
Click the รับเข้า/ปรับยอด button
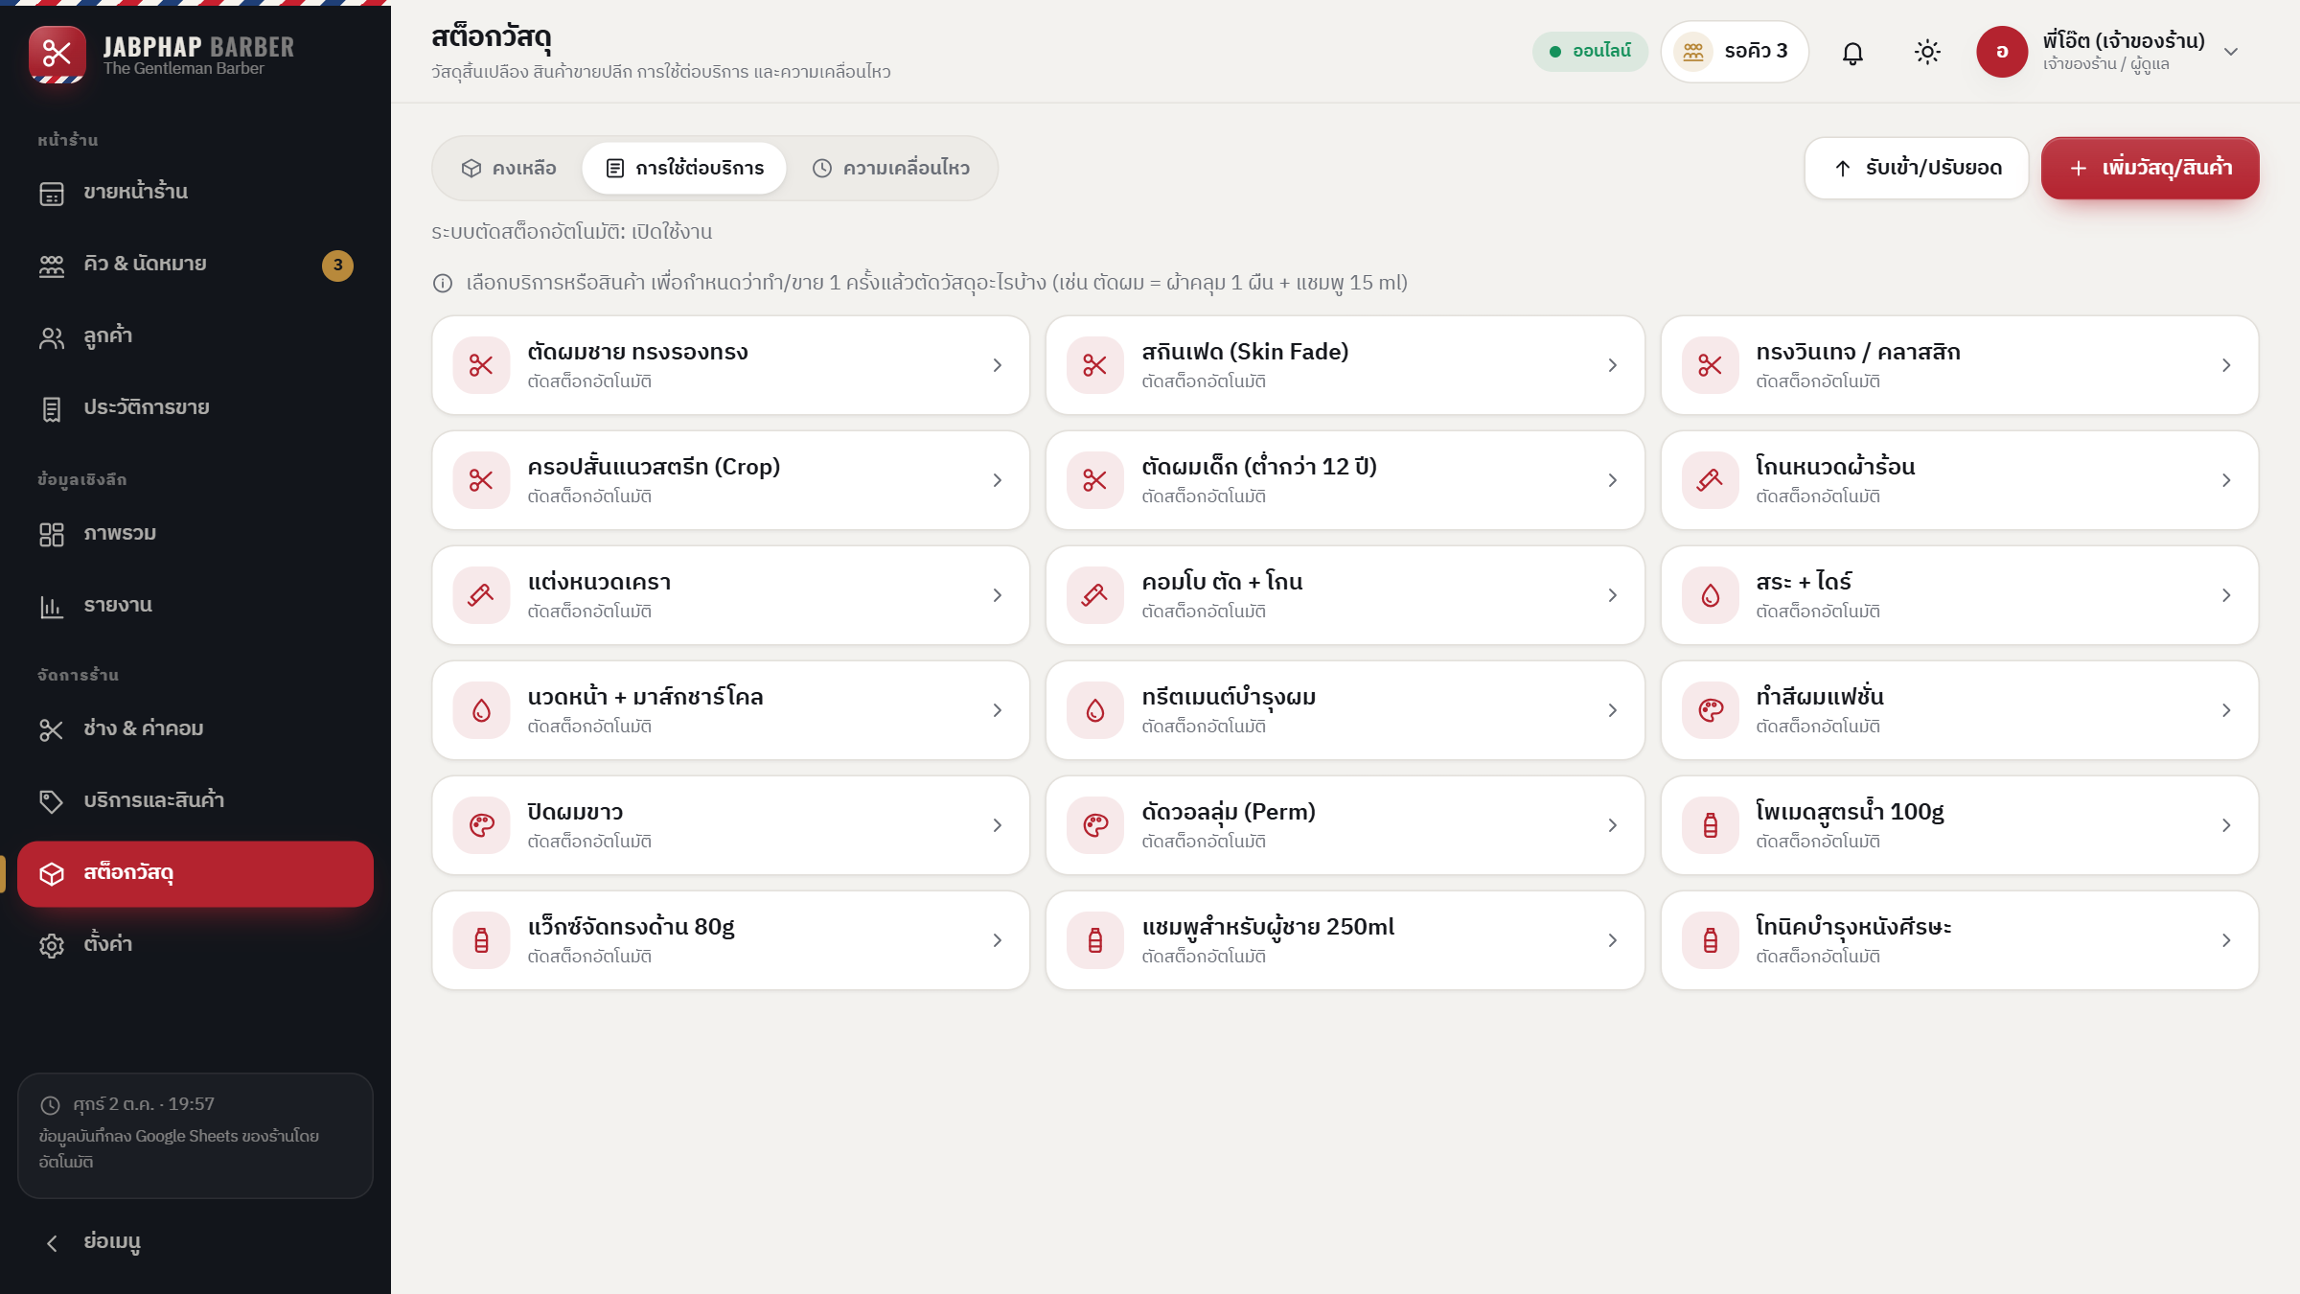coord(1917,169)
